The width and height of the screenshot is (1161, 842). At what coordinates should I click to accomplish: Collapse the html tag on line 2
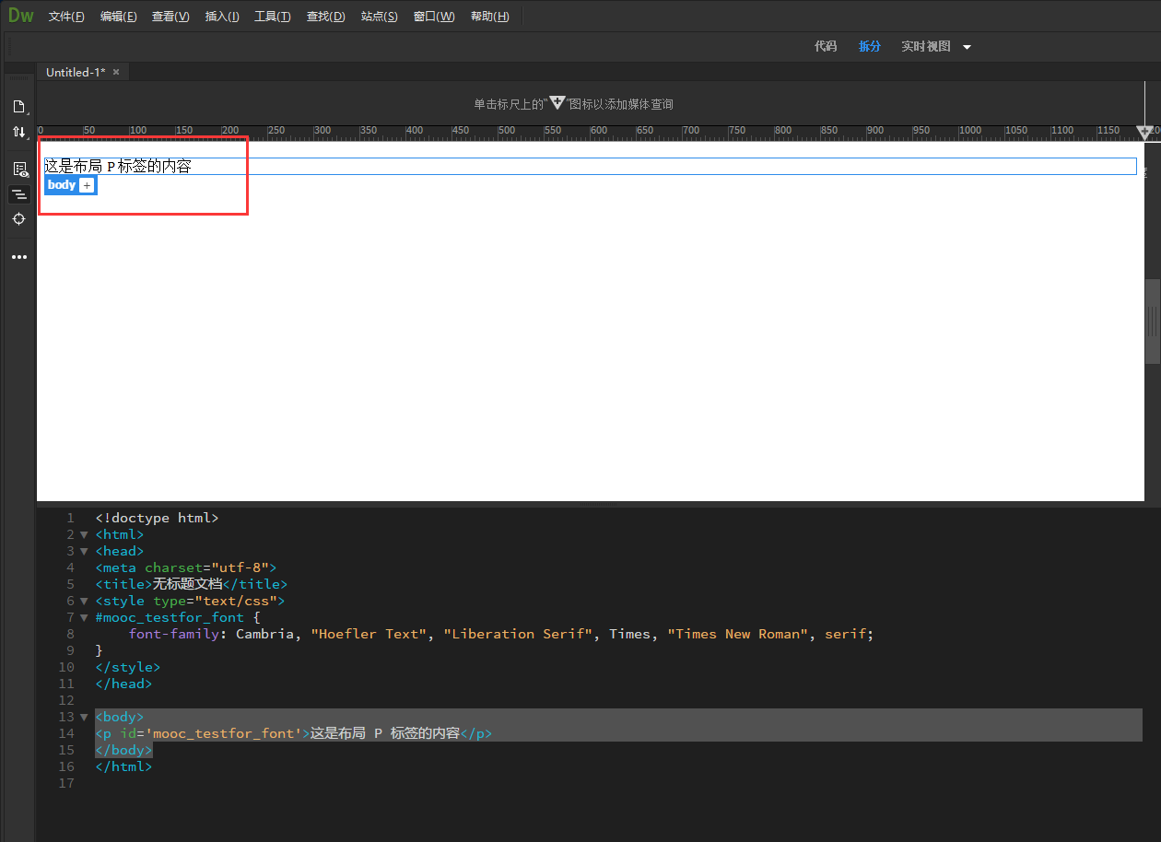(x=84, y=534)
